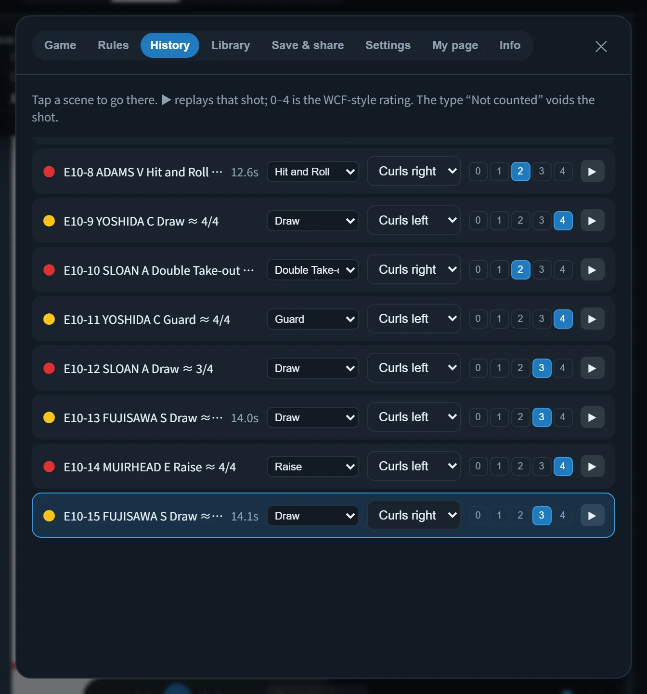Click the yellow team dot on E10-15 row
Image resolution: width=647 pixels, height=694 pixels.
49,516
